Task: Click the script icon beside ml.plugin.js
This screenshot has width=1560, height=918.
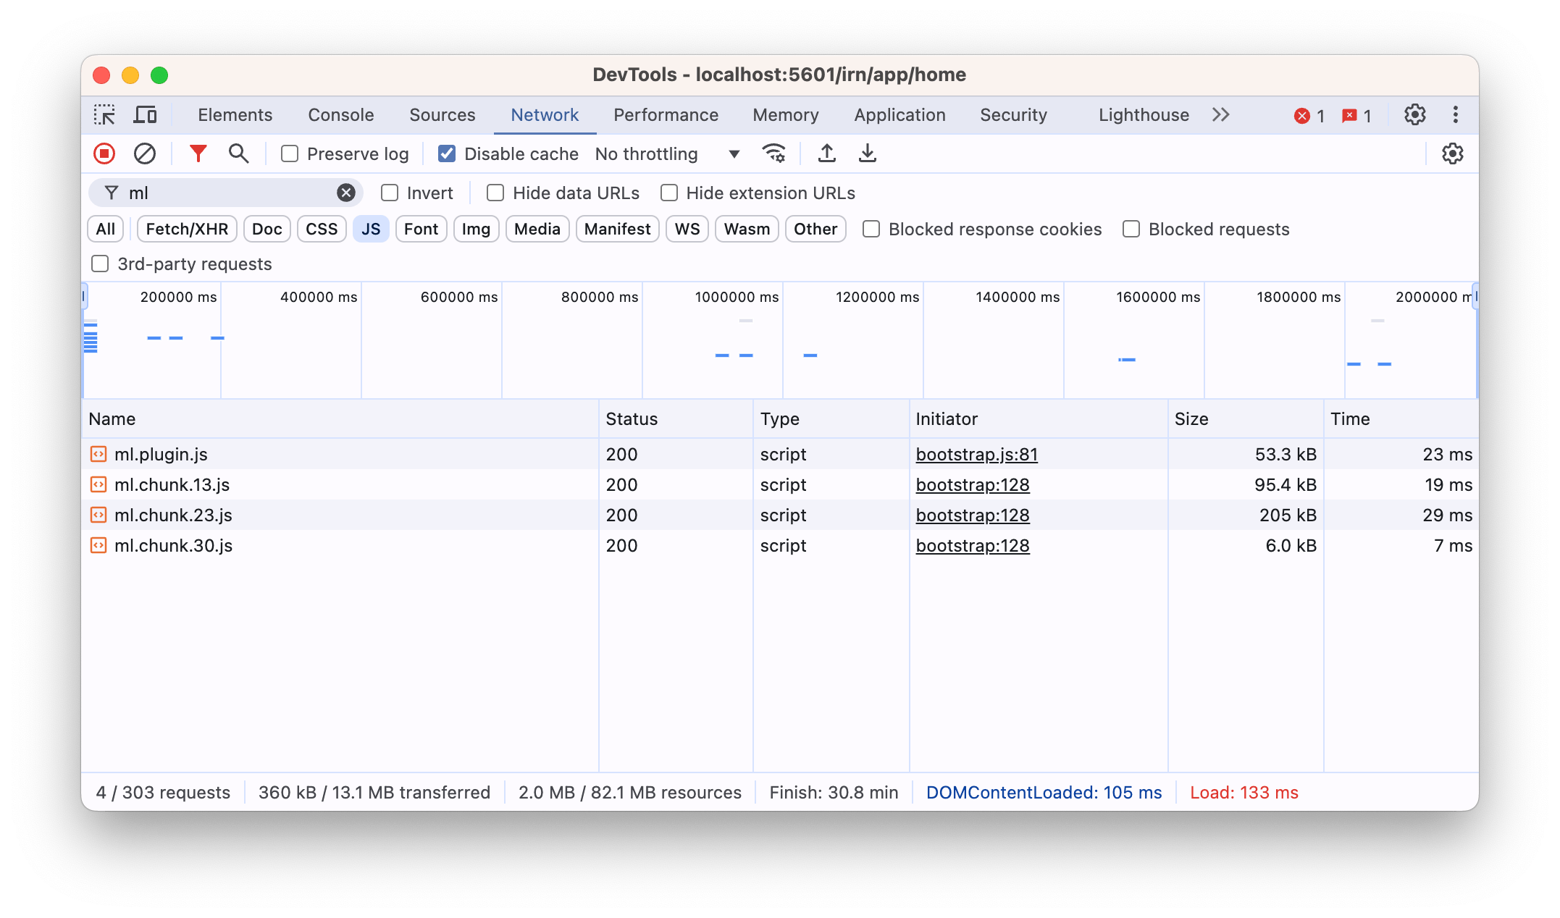Action: point(98,454)
